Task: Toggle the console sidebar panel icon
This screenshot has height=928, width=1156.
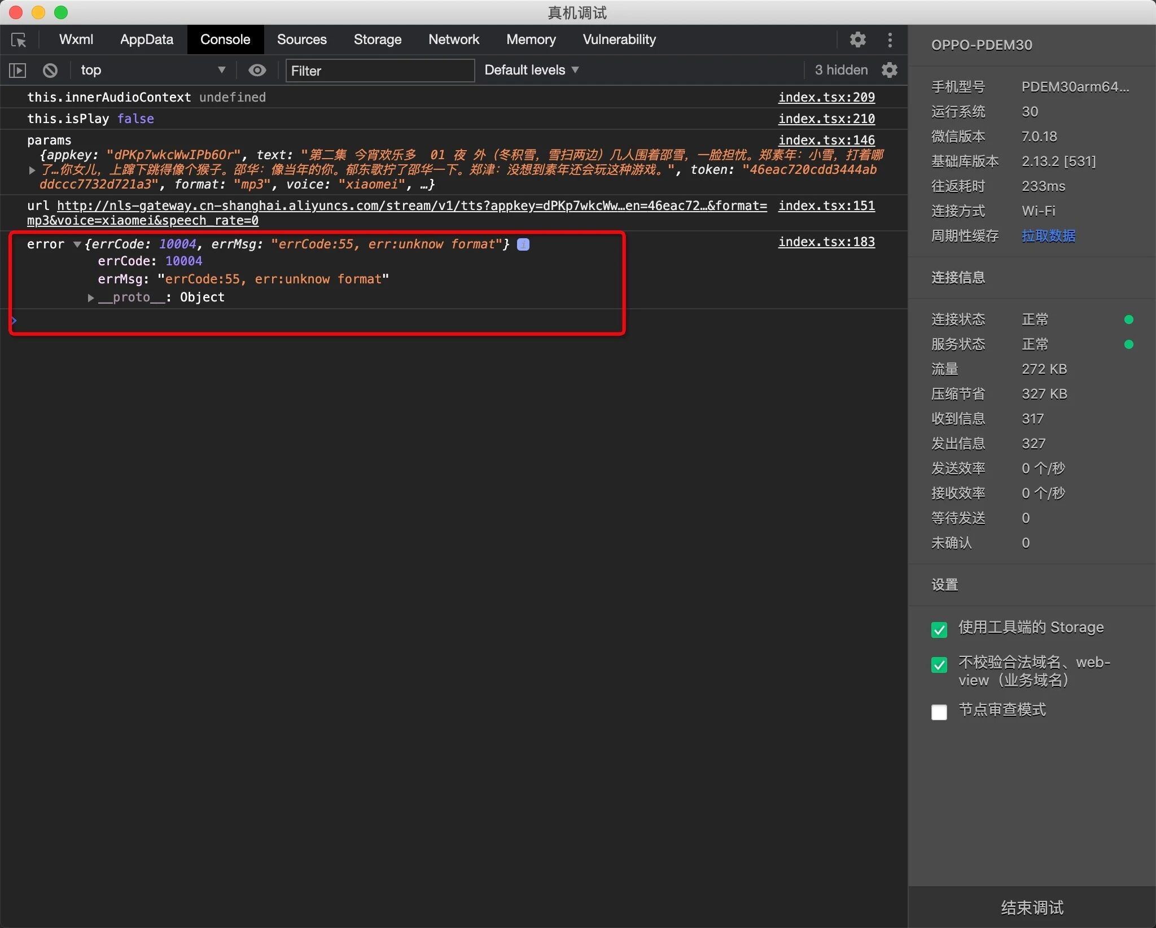Action: point(17,71)
